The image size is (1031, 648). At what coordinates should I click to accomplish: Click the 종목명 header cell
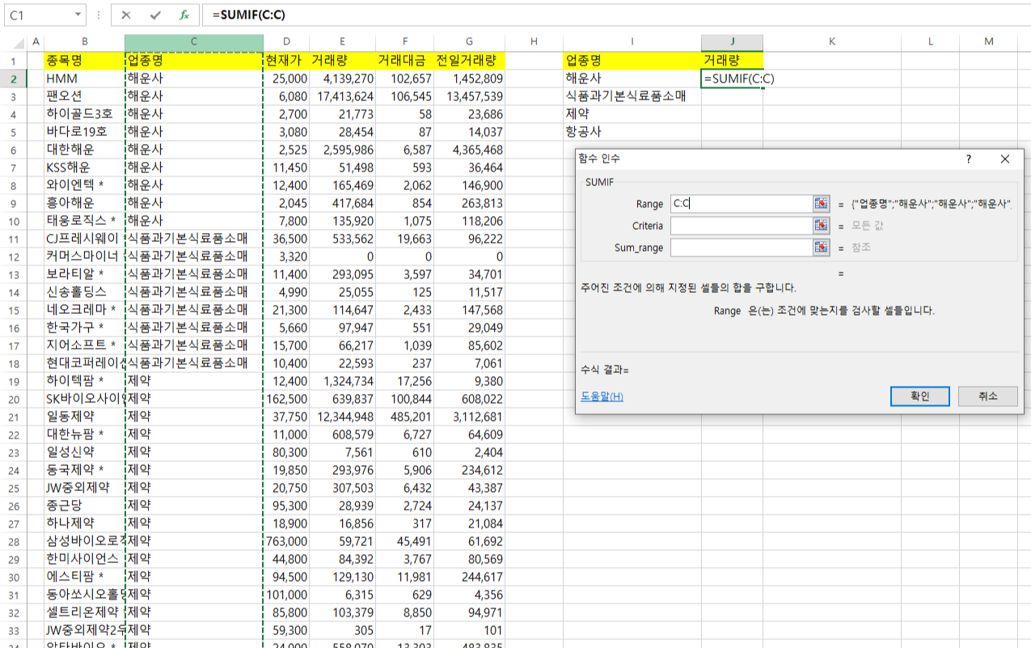pyautogui.click(x=84, y=61)
